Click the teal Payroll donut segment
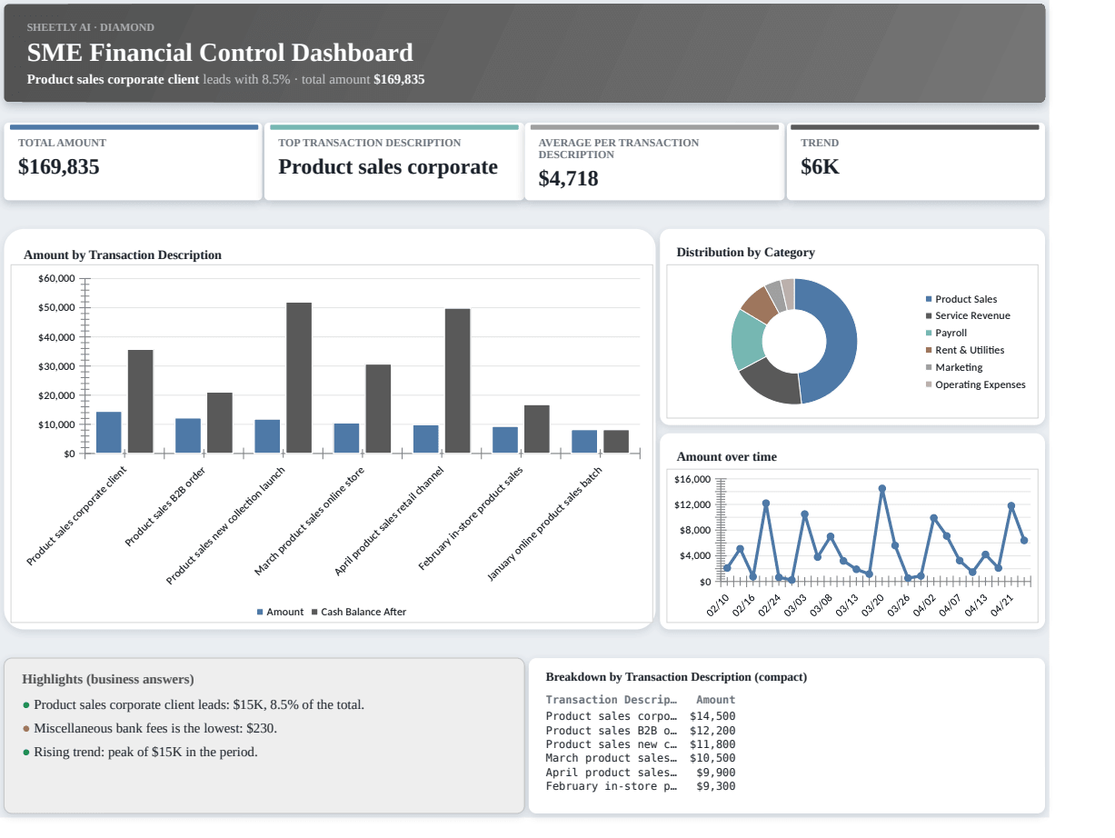The width and height of the screenshot is (1115, 838). click(x=748, y=339)
